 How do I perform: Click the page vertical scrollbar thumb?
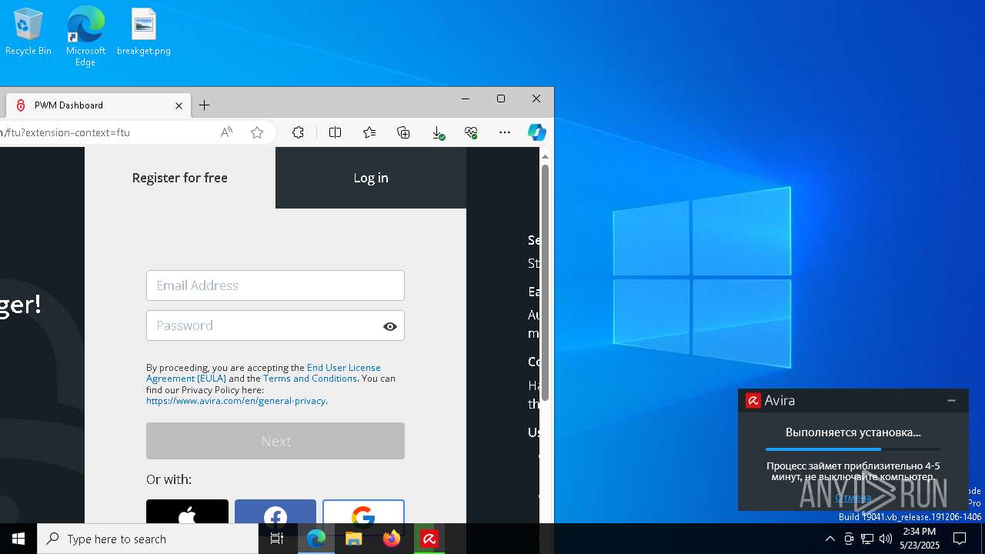(545, 282)
